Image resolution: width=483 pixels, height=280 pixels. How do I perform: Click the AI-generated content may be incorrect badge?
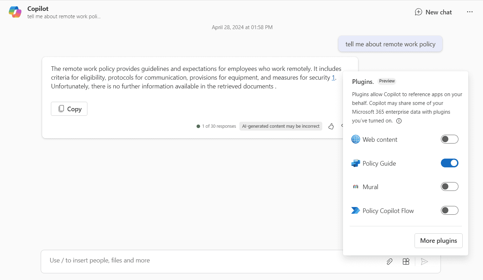click(280, 126)
